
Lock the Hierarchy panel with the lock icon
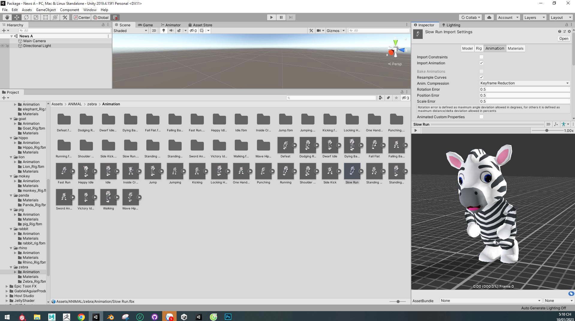[x=103, y=25]
